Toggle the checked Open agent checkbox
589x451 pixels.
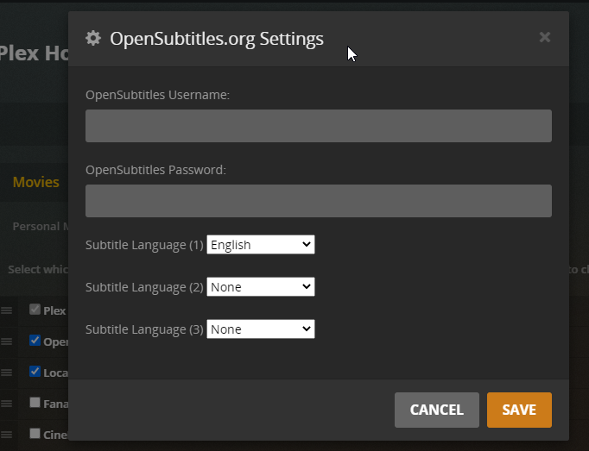[35, 341]
